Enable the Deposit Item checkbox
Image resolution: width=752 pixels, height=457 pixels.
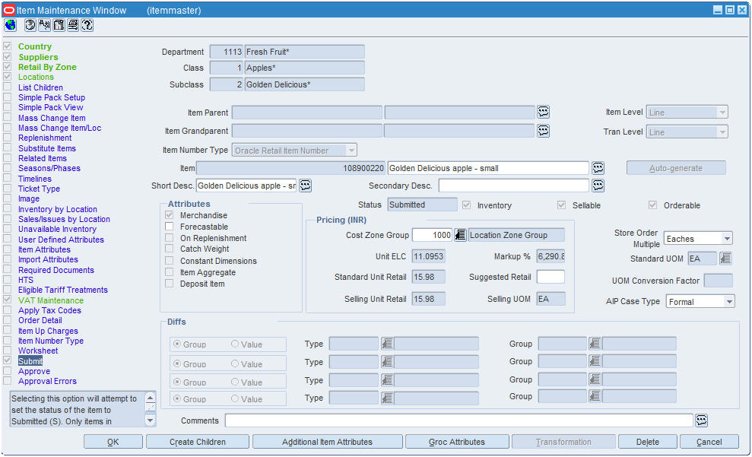(170, 284)
